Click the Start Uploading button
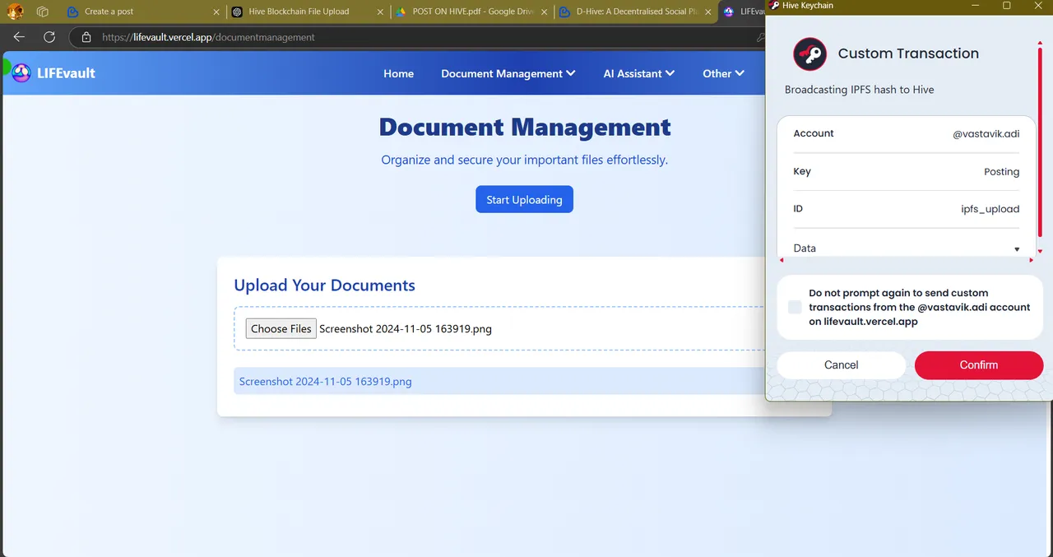The image size is (1053, 557). coord(524,199)
